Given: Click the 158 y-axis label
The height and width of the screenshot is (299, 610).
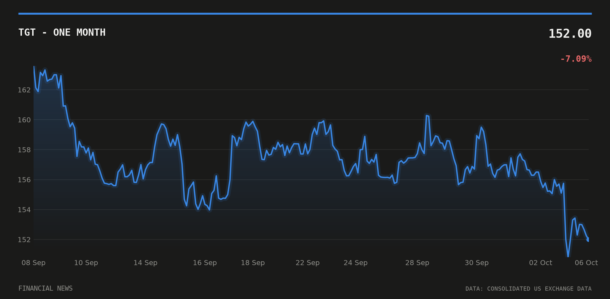Looking at the screenshot, I should pos(24,150).
